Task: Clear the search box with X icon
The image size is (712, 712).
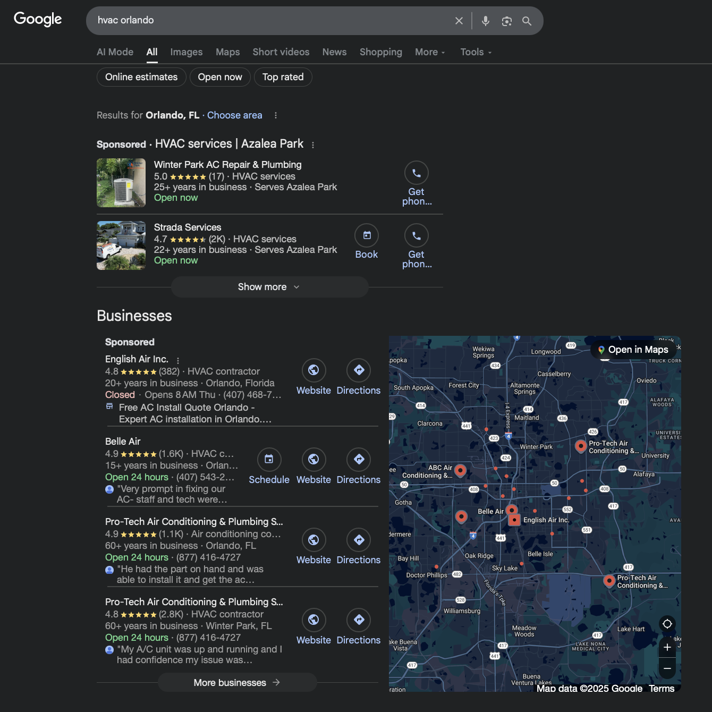Action: (459, 21)
